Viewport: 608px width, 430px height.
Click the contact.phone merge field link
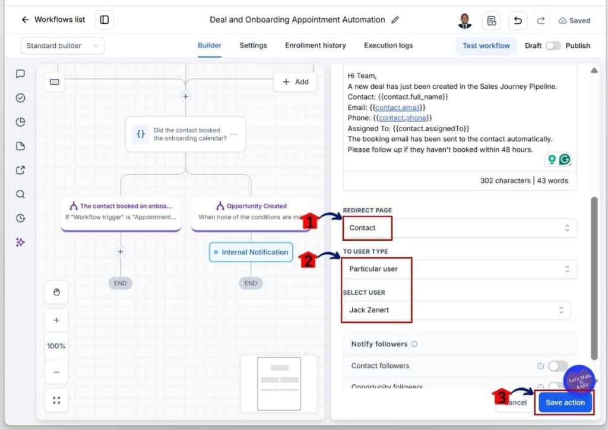pos(403,118)
